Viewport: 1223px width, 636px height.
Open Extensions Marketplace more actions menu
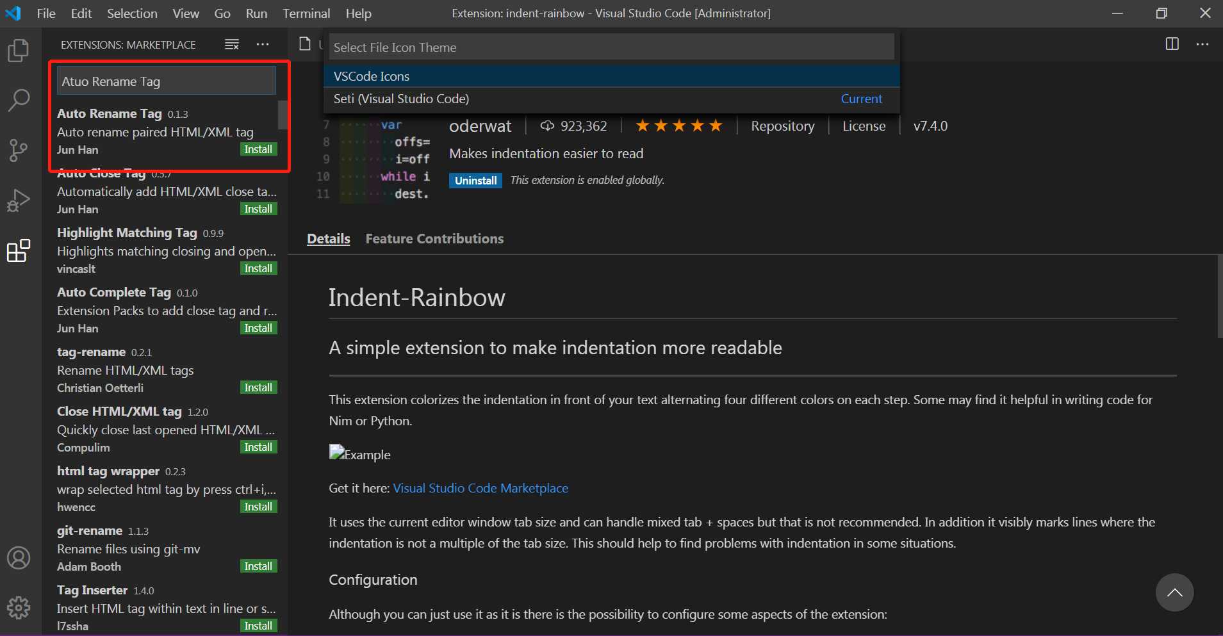(x=263, y=44)
